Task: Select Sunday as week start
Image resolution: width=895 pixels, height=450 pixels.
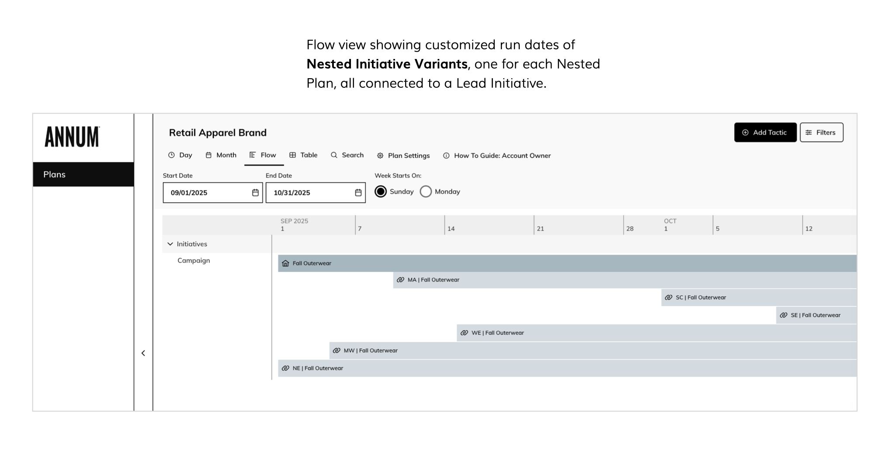Action: pos(381,192)
